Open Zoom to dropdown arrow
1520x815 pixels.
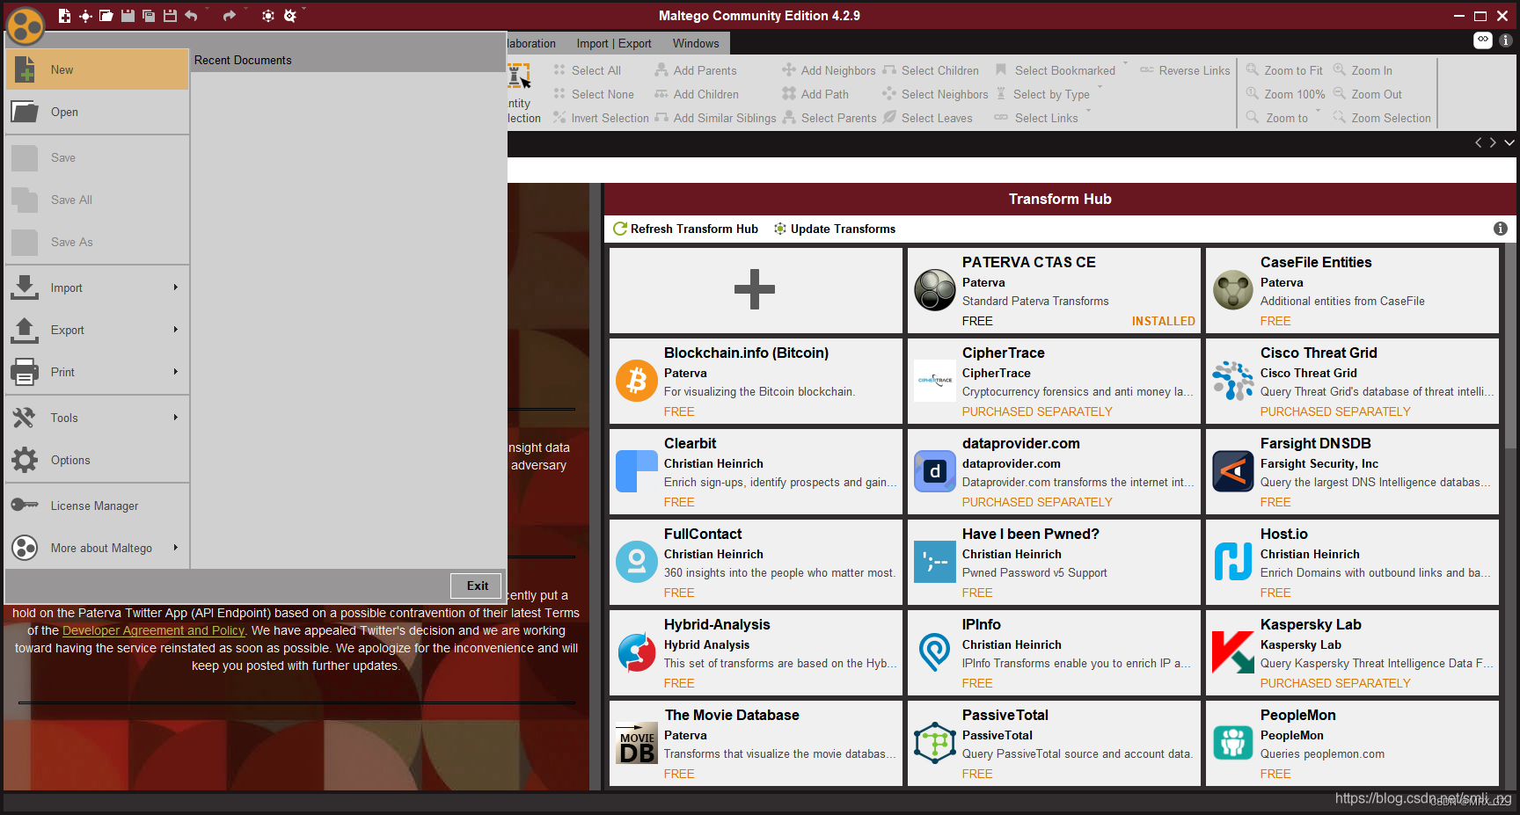pos(1318,111)
